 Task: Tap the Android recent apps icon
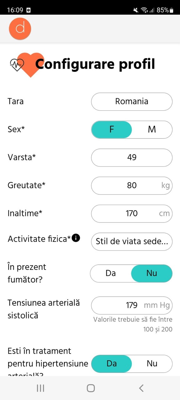pos(40,388)
